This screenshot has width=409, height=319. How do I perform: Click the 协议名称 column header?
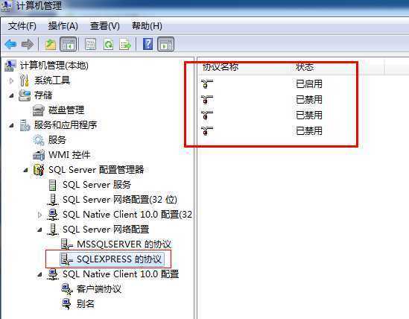tap(221, 67)
